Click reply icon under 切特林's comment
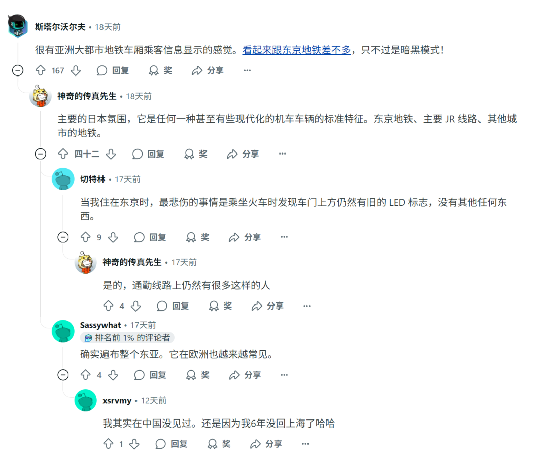548x458 pixels. (150, 237)
